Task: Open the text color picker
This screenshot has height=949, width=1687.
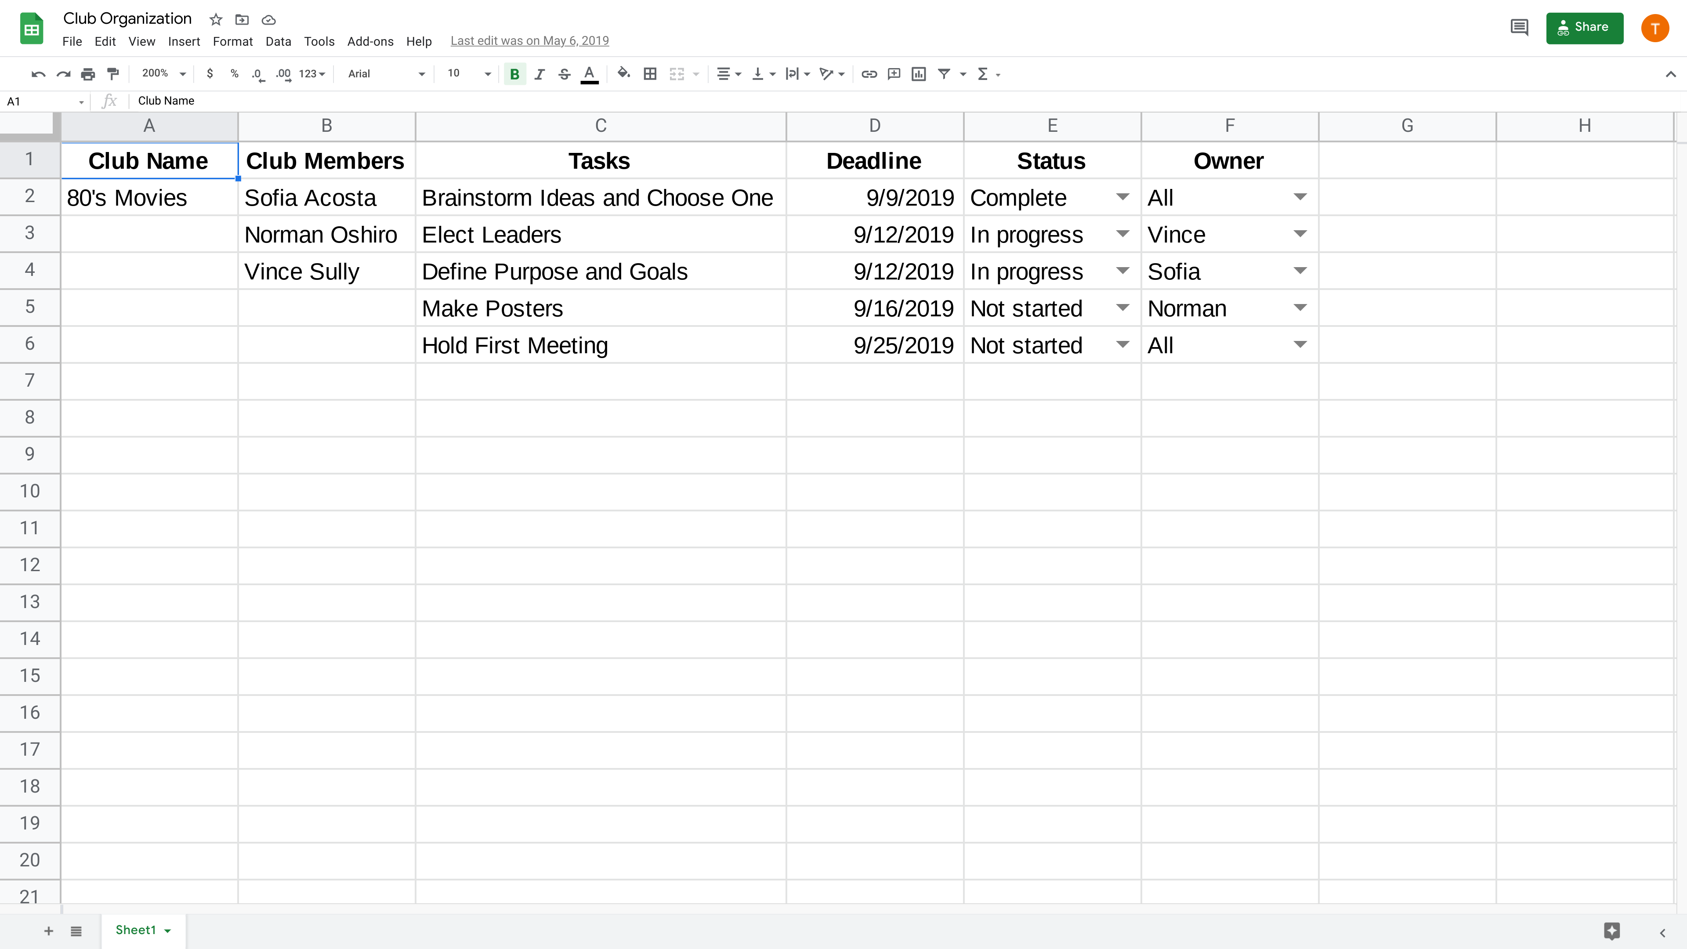Action: point(590,74)
